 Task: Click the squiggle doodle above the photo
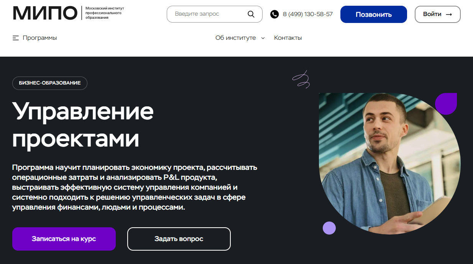coord(301,79)
